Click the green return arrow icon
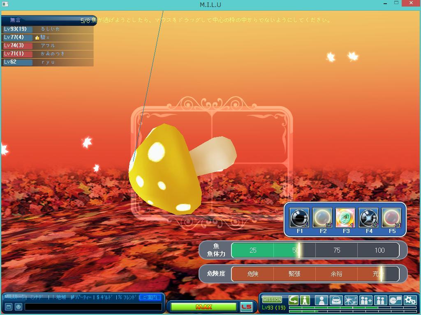This screenshot has width=421, height=315. [294, 300]
